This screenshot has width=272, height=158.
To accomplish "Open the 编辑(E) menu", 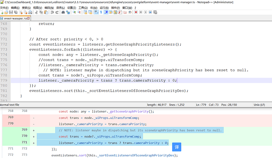I will tap(15, 7).
